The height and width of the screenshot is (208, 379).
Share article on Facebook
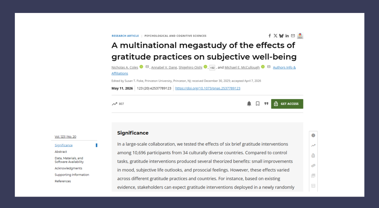(270, 36)
